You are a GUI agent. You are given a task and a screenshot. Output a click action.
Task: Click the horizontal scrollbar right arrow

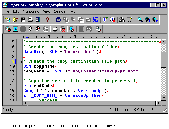[x=158, y=103]
